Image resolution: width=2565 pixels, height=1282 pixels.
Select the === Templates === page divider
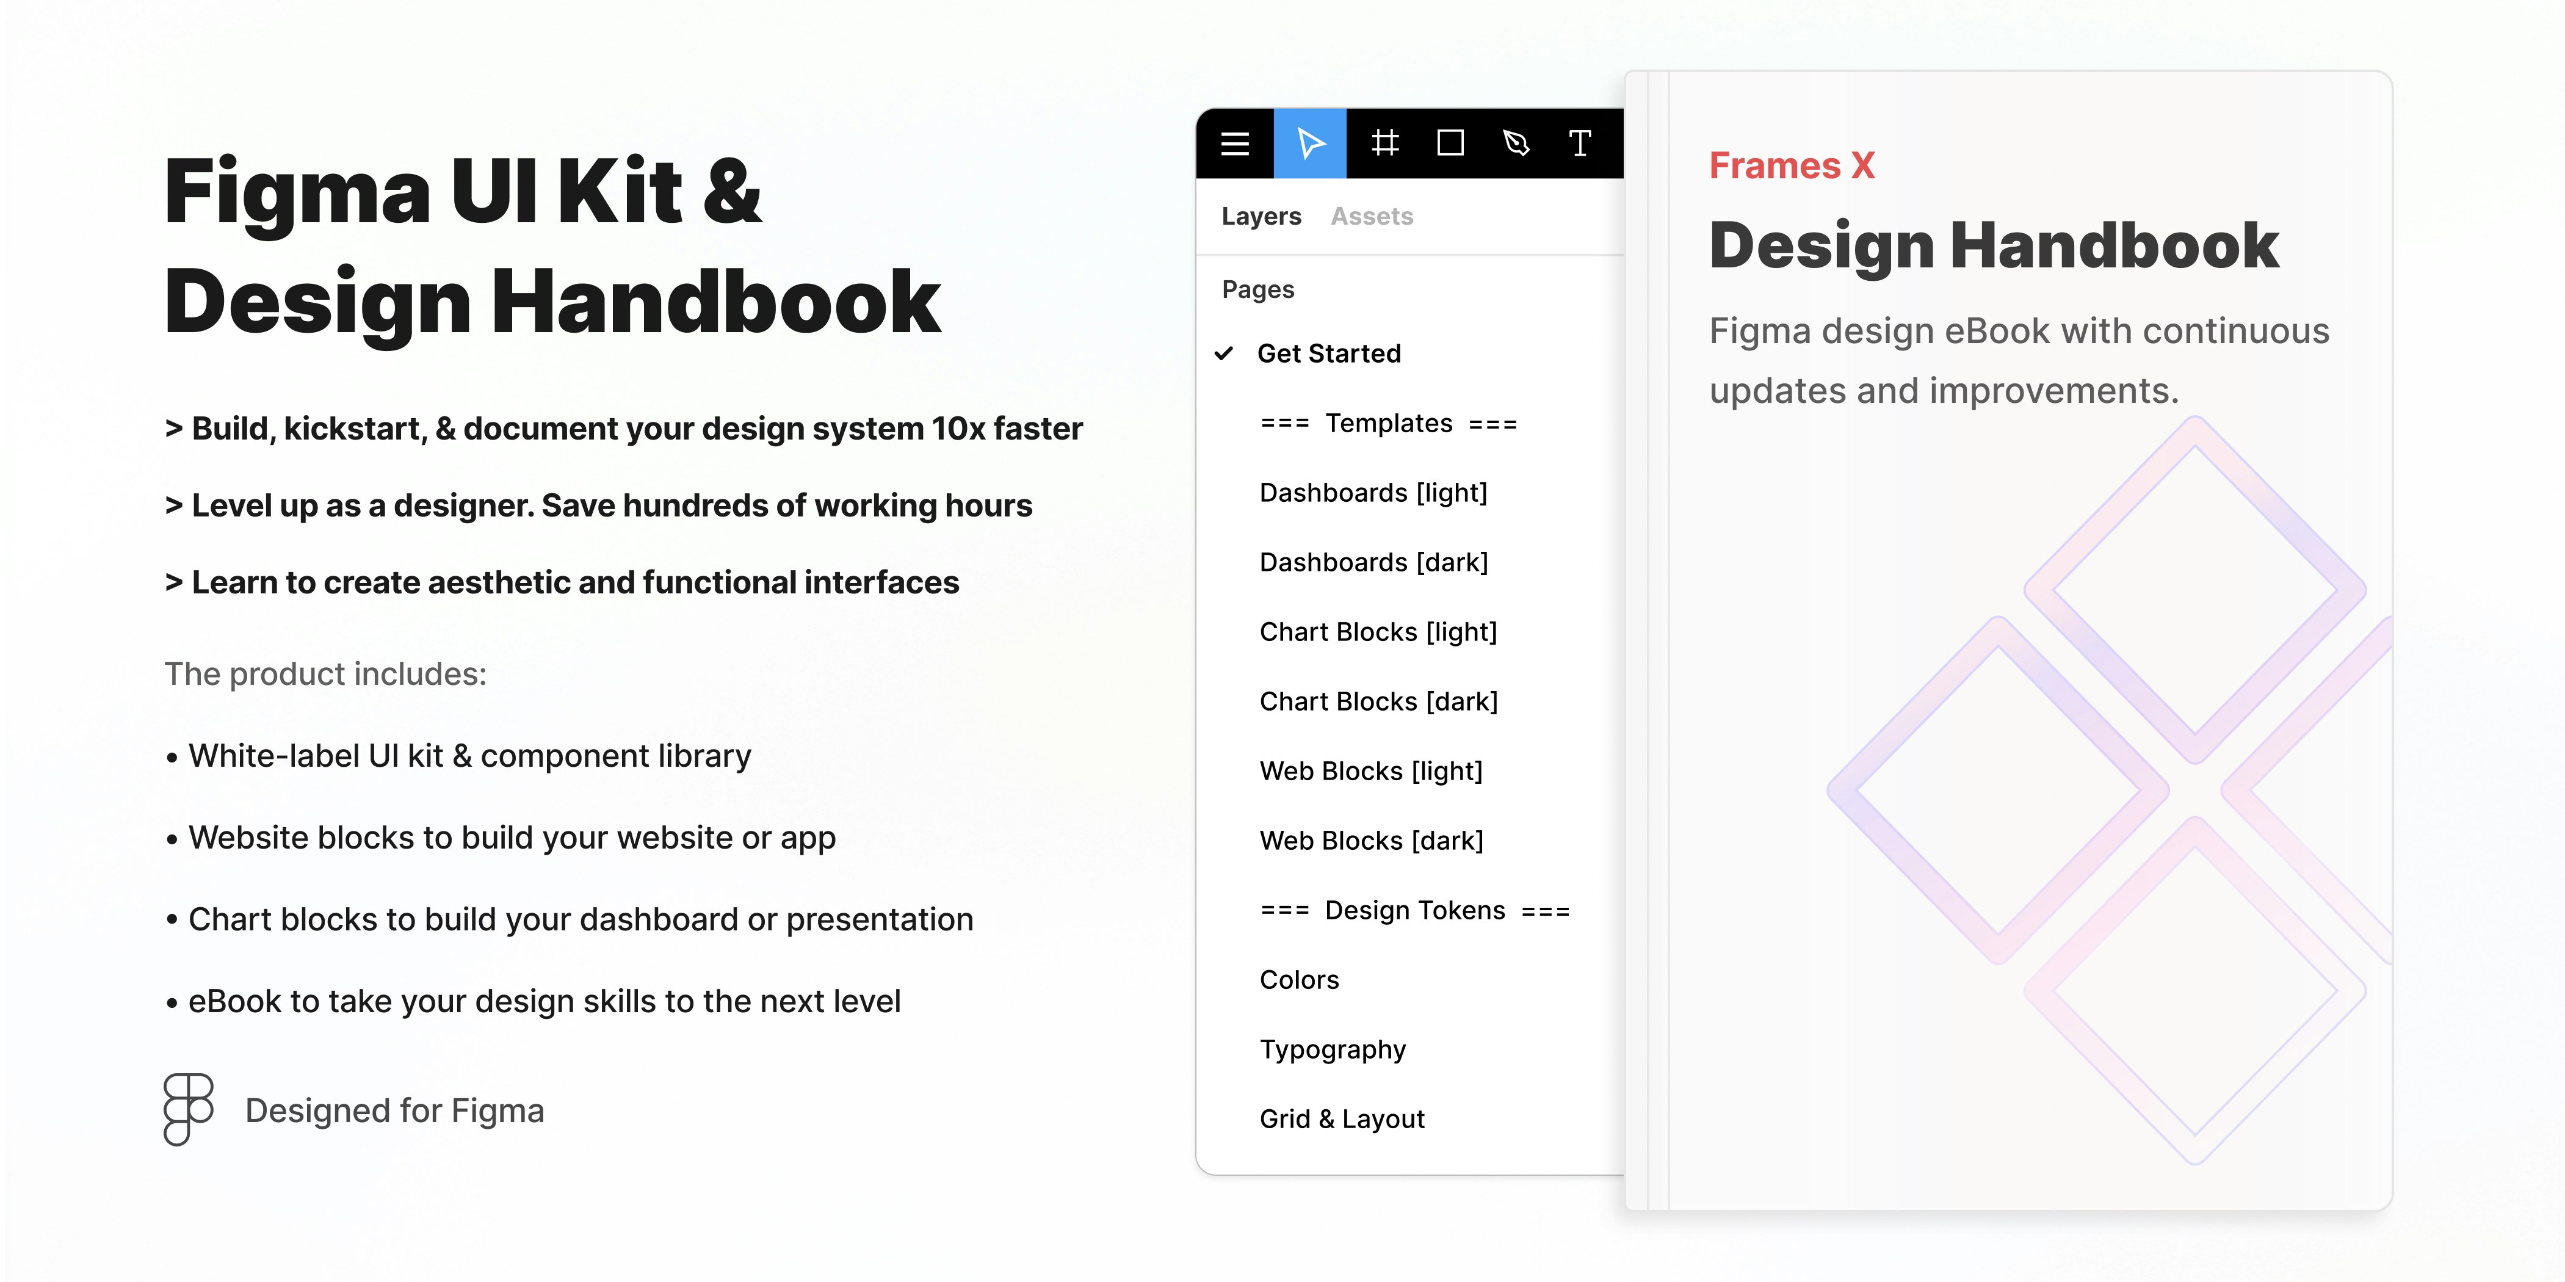pos(1389,423)
